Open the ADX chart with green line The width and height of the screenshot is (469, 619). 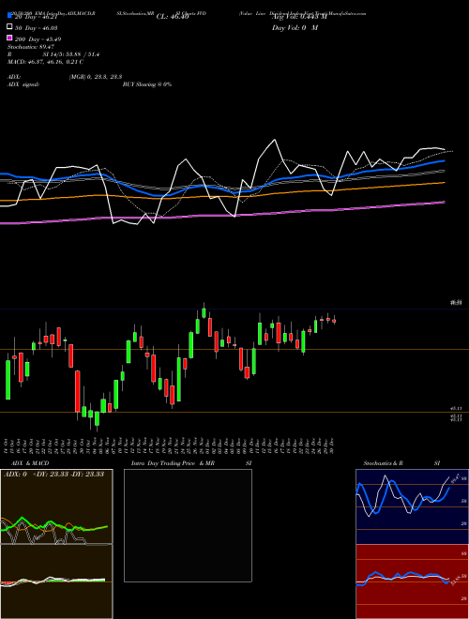[x=56, y=506]
